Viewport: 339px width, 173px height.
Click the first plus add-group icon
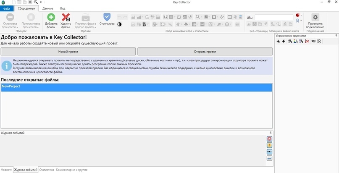pos(278,41)
